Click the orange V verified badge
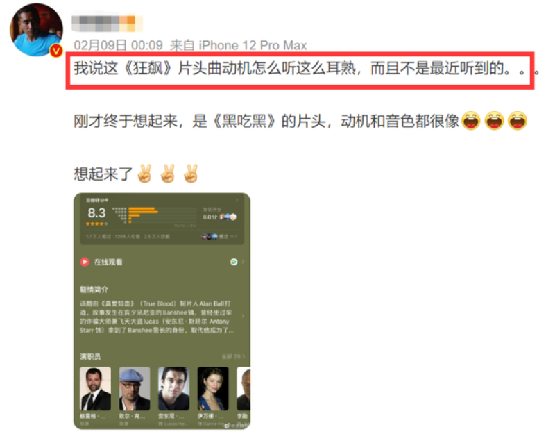Image resolution: width=555 pixels, height=434 pixels. coord(56,51)
